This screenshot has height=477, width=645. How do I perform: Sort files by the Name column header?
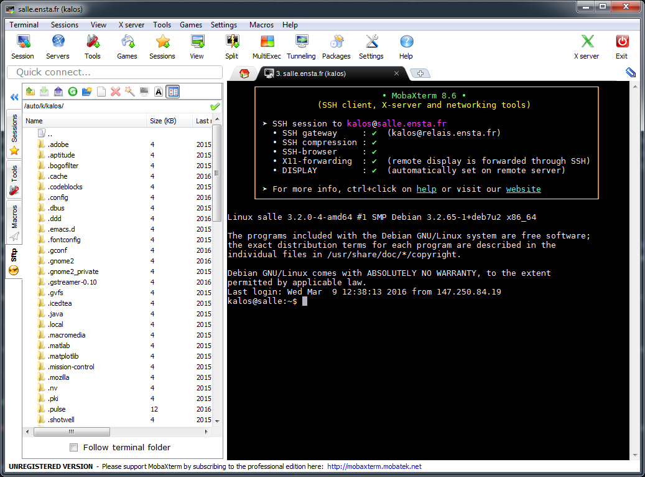(x=85, y=121)
